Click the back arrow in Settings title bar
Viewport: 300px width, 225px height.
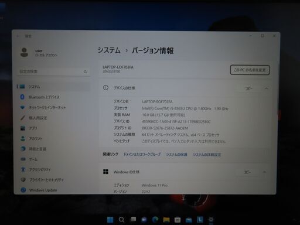[18, 36]
